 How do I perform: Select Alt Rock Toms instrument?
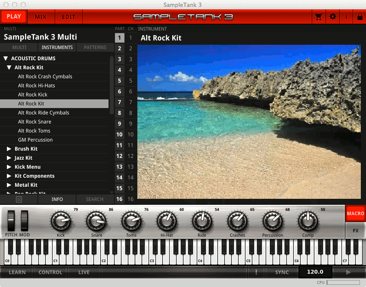tap(54, 131)
